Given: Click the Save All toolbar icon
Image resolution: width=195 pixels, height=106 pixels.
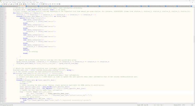Looking at the screenshot, I should tap(6, 4).
